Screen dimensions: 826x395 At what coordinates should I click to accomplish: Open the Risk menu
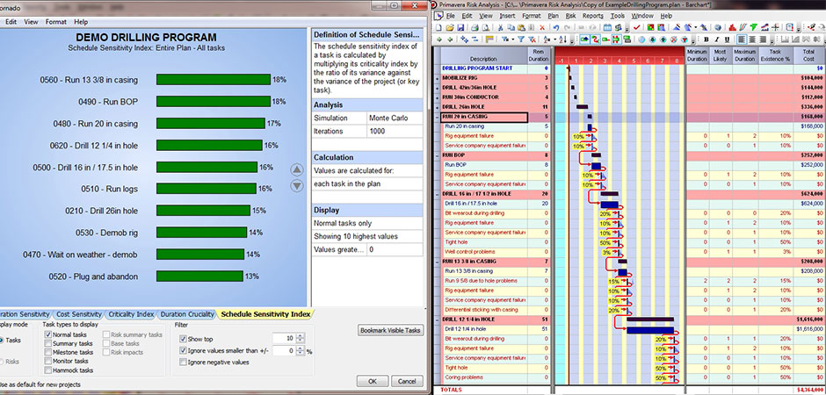(571, 15)
